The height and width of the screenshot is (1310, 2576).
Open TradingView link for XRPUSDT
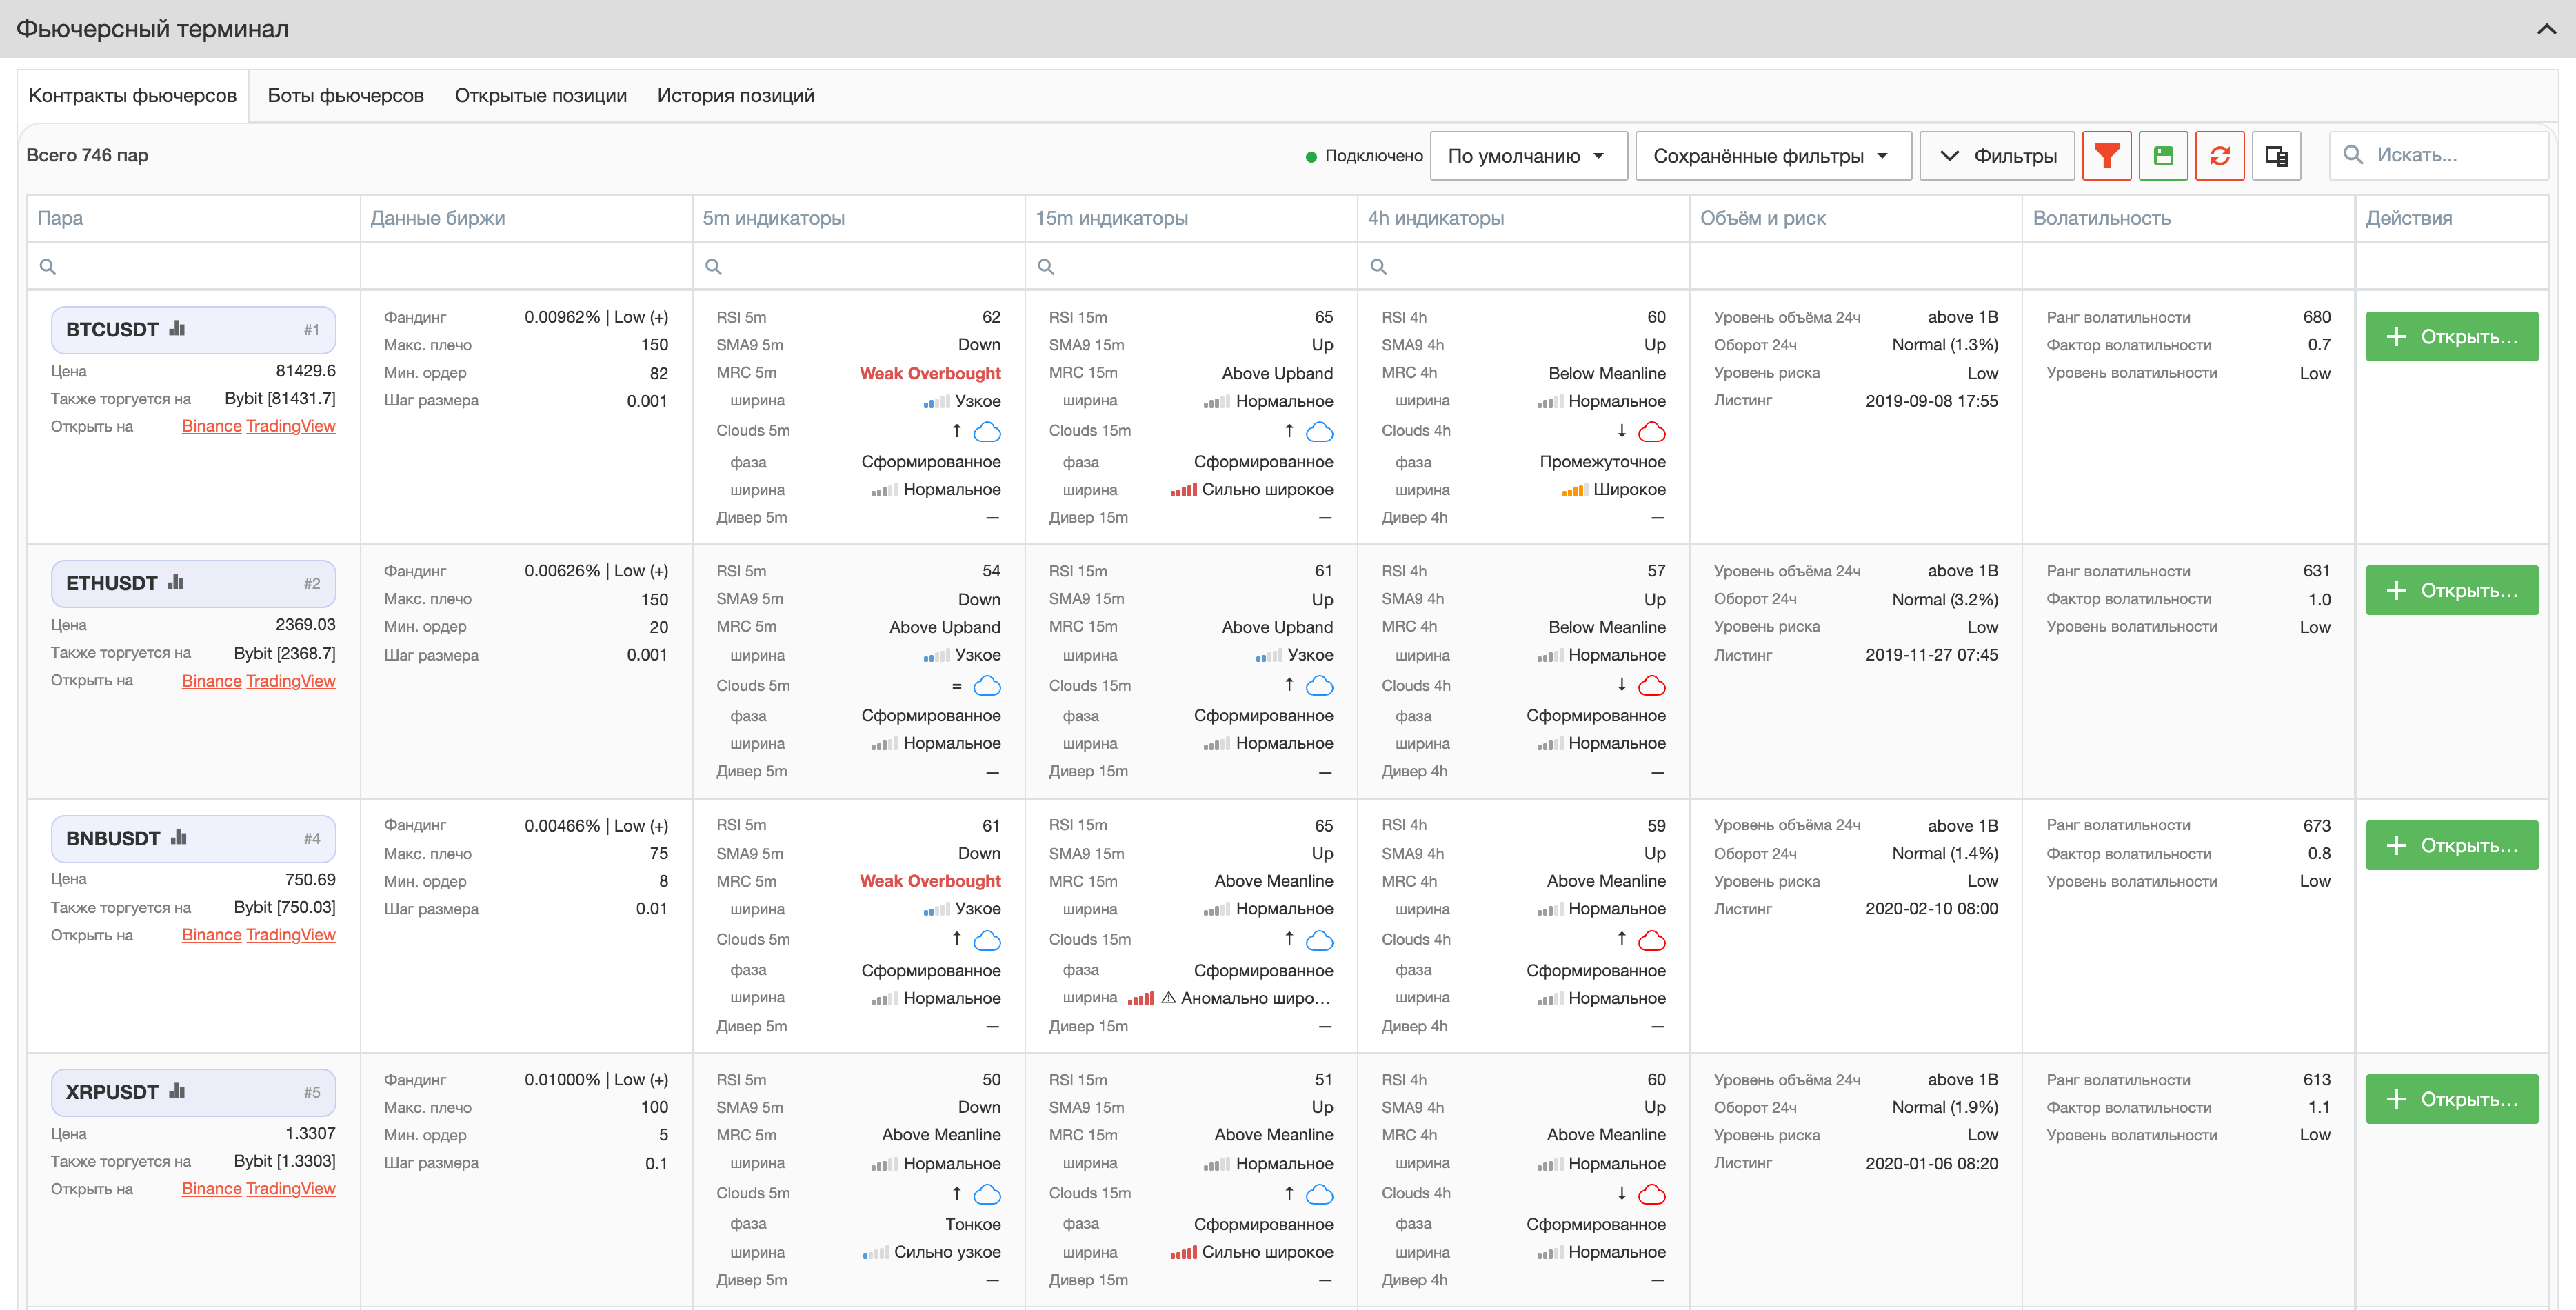290,1189
